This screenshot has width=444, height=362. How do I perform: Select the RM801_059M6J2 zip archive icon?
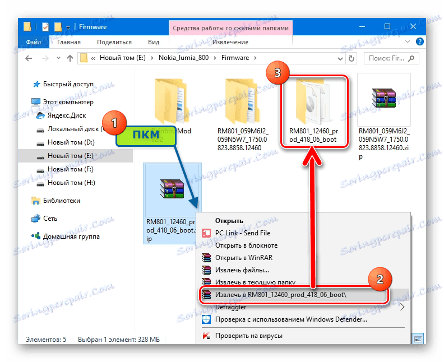tap(383, 98)
